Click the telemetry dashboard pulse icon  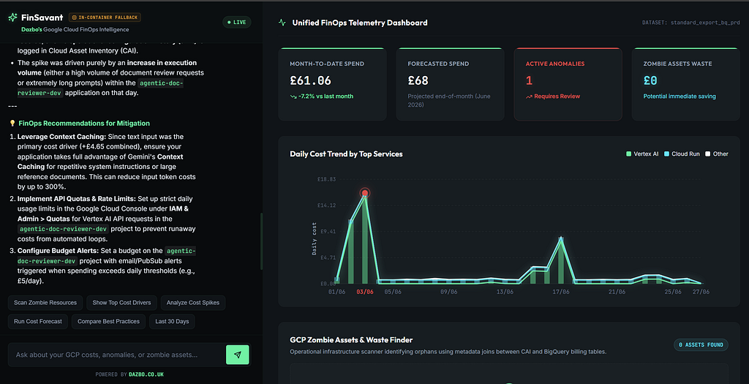point(282,23)
